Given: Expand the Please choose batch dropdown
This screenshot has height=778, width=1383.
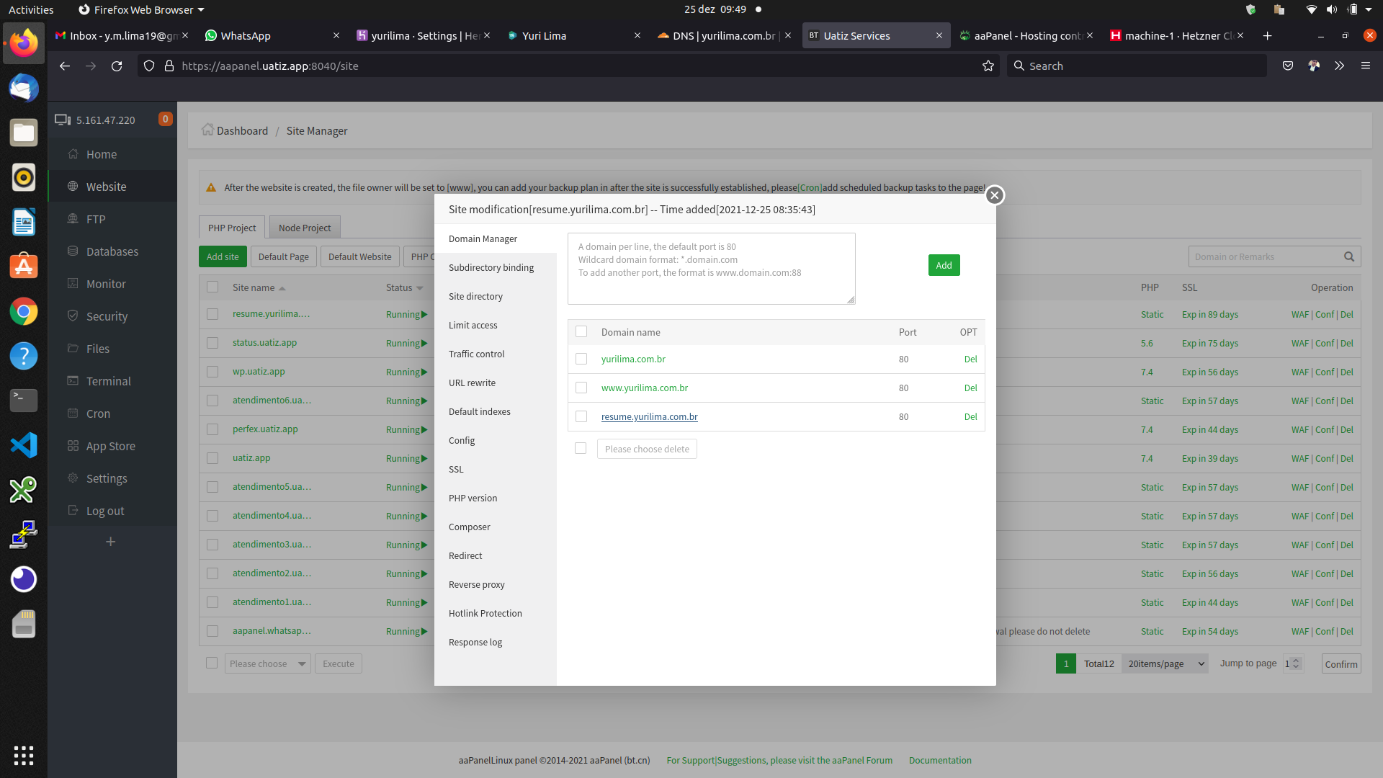Looking at the screenshot, I should pos(268,663).
